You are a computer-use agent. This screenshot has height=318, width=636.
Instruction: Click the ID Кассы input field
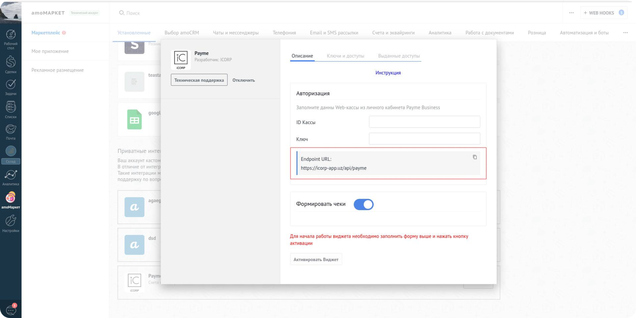coord(424,122)
